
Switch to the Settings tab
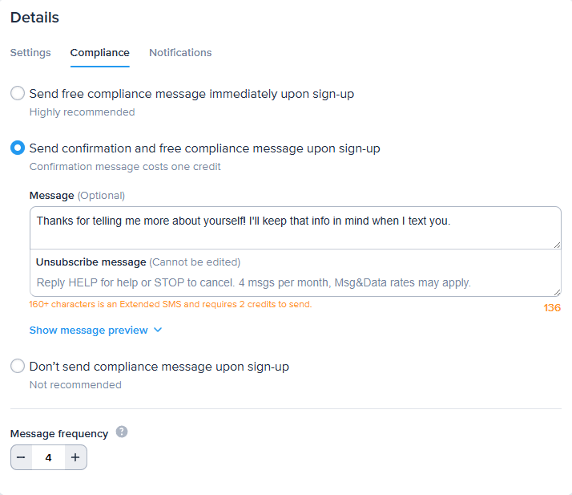[30, 53]
